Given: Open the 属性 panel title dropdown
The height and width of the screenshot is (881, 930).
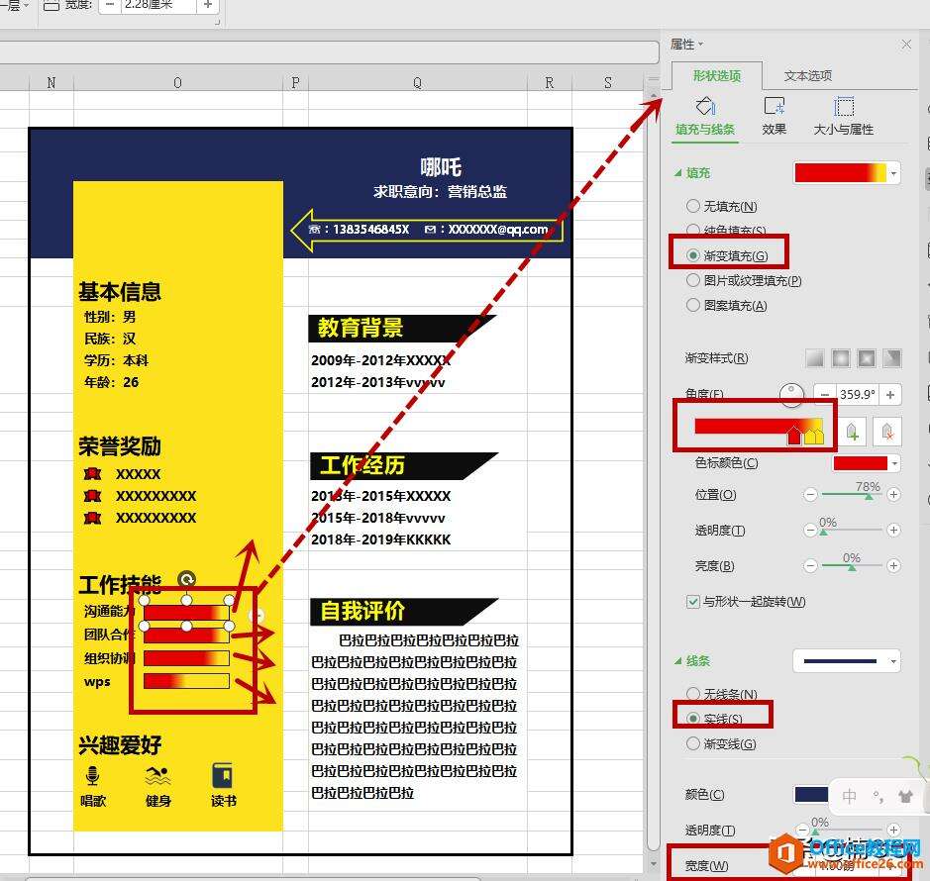Looking at the screenshot, I should (x=686, y=45).
